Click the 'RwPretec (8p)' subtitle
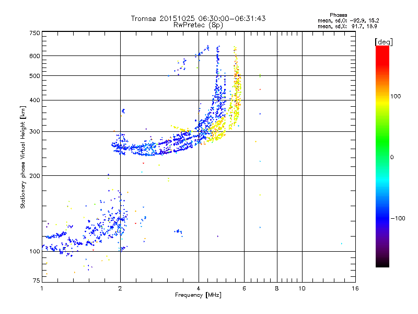The width and height of the screenshot is (418, 314). (198, 25)
